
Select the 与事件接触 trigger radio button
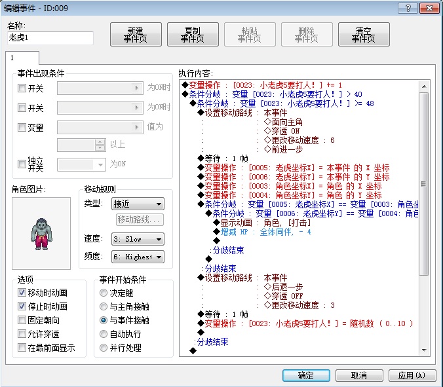(104, 320)
